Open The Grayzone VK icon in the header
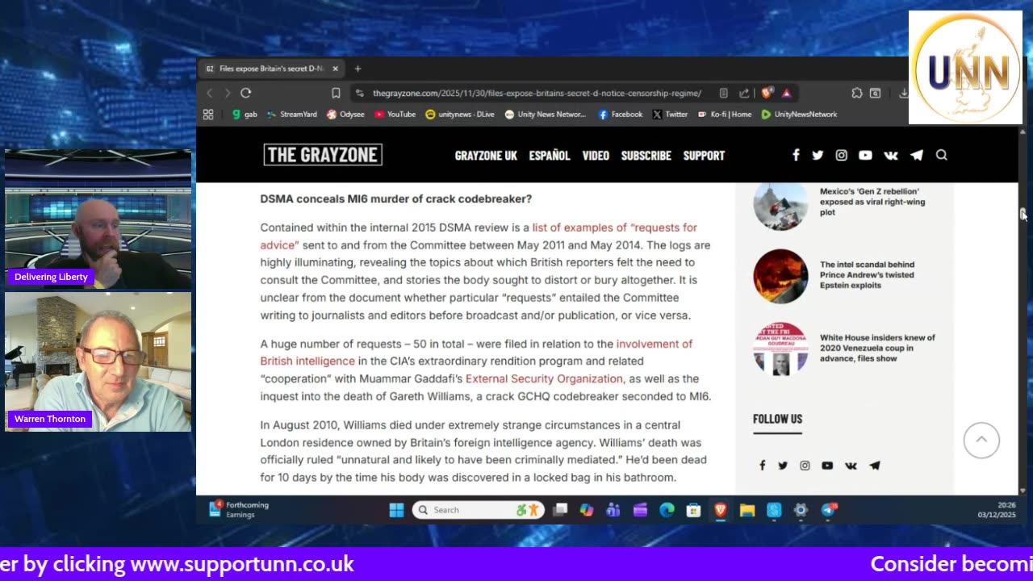 pyautogui.click(x=891, y=155)
